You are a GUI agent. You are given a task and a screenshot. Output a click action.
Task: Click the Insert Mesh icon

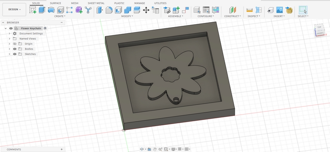click(x=289, y=10)
